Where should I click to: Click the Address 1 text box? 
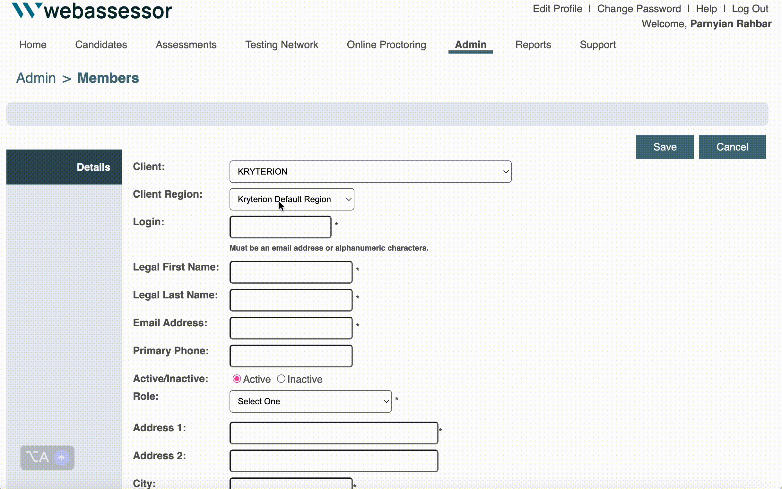tap(334, 433)
